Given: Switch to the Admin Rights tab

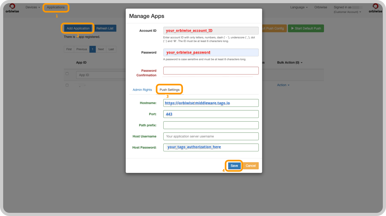Looking at the screenshot, I should [142, 90].
